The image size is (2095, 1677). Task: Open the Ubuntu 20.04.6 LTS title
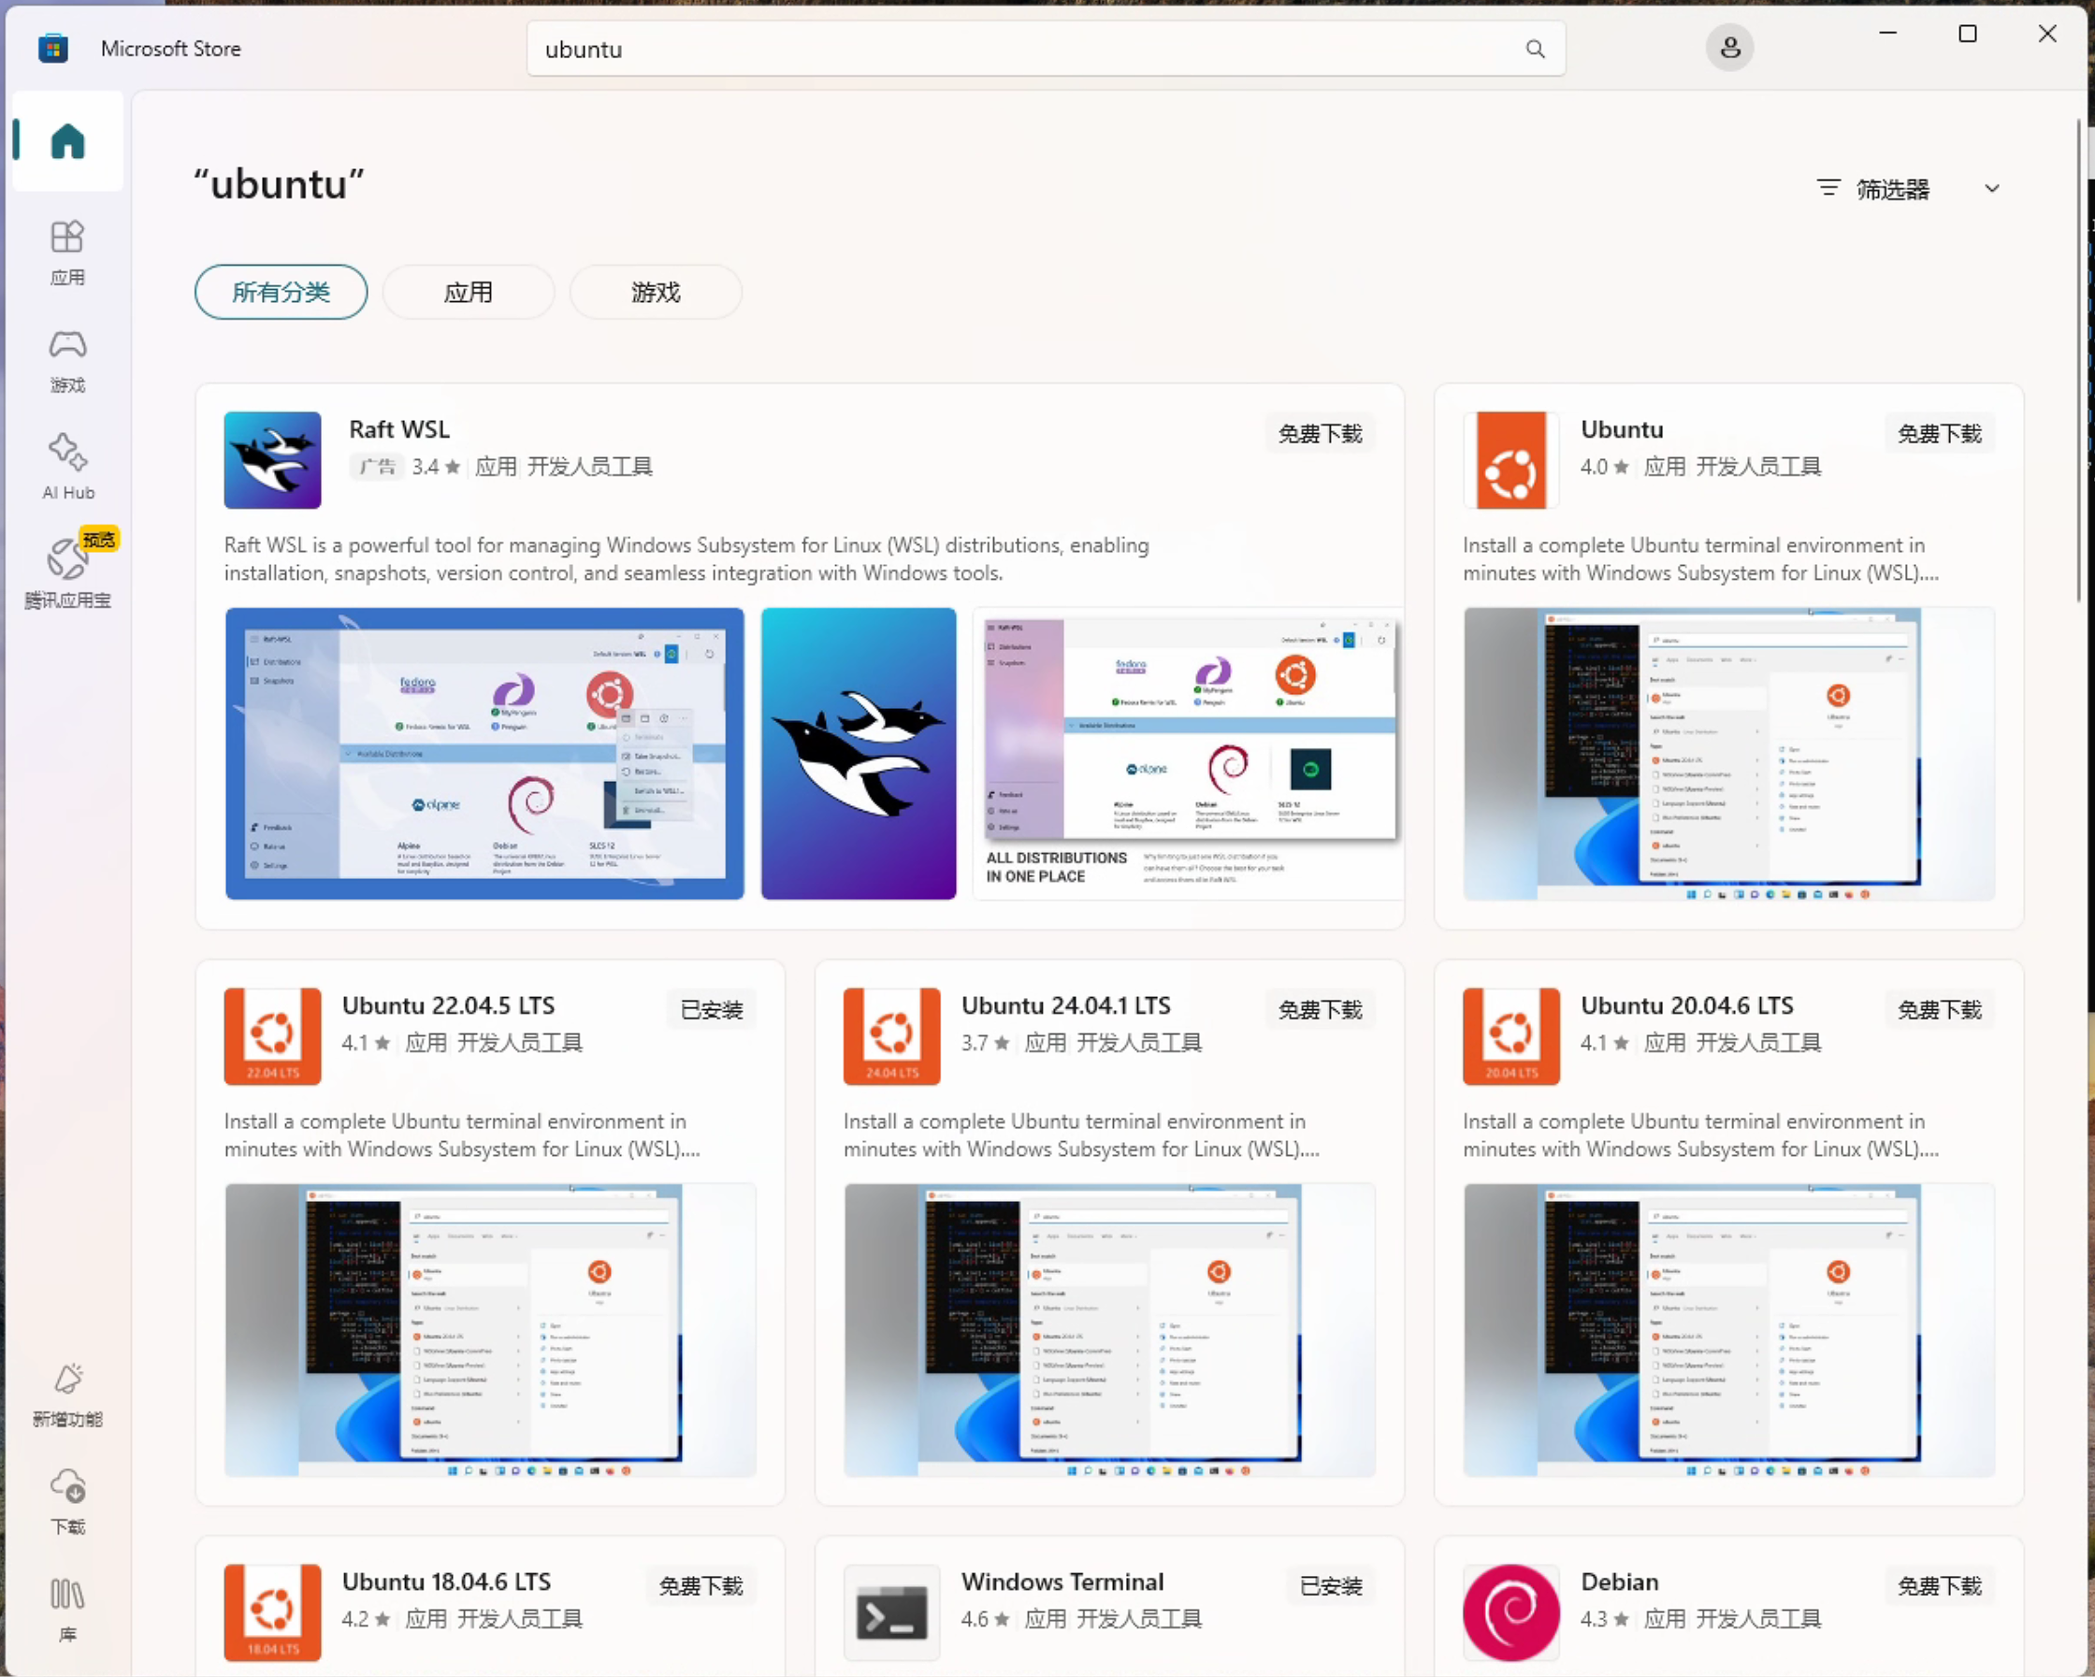1686,1005
